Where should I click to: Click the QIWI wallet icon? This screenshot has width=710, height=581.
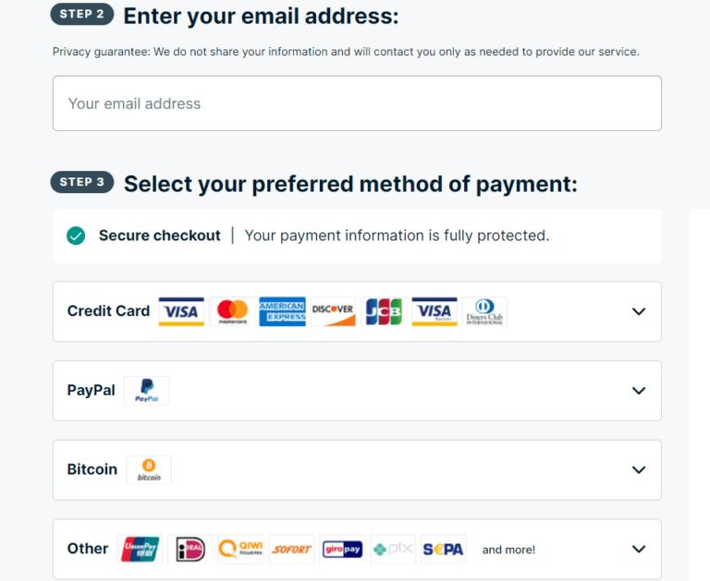(x=240, y=550)
